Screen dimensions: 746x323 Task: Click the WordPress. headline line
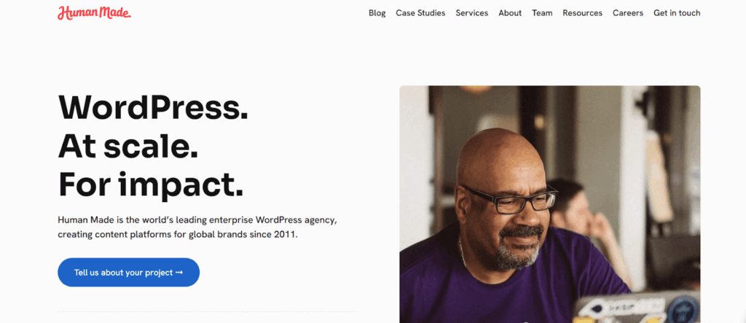pos(153,108)
